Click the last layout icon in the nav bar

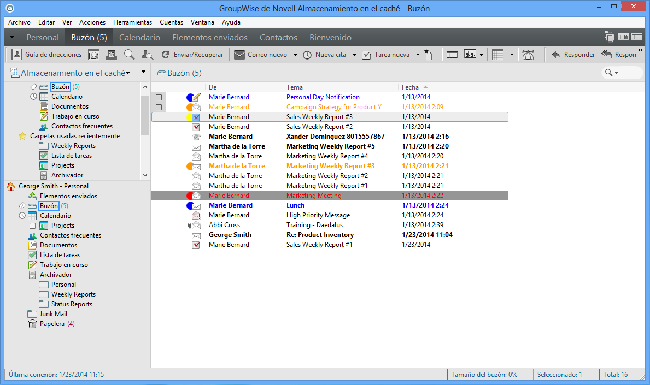pyautogui.click(x=637, y=37)
